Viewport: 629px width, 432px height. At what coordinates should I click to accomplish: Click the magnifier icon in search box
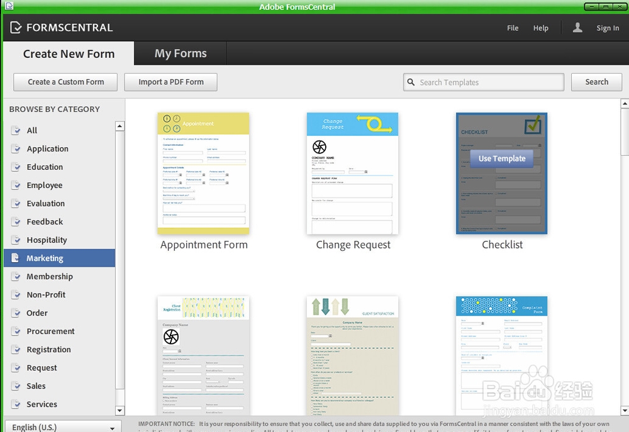click(x=411, y=82)
